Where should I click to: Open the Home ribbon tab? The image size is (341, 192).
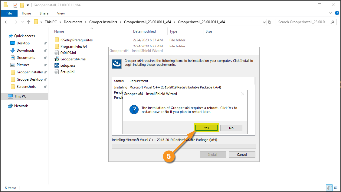point(26,13)
